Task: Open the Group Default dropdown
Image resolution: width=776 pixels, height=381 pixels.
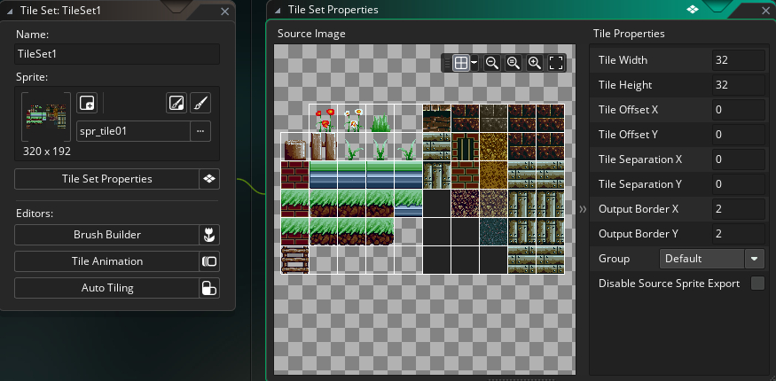Action: tap(702, 259)
